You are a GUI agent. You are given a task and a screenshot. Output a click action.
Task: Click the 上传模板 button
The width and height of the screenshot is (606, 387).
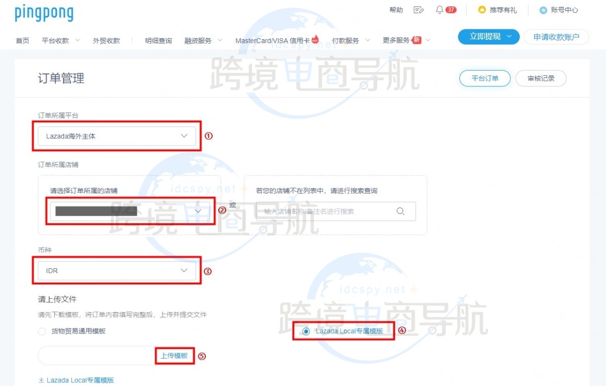(x=175, y=355)
